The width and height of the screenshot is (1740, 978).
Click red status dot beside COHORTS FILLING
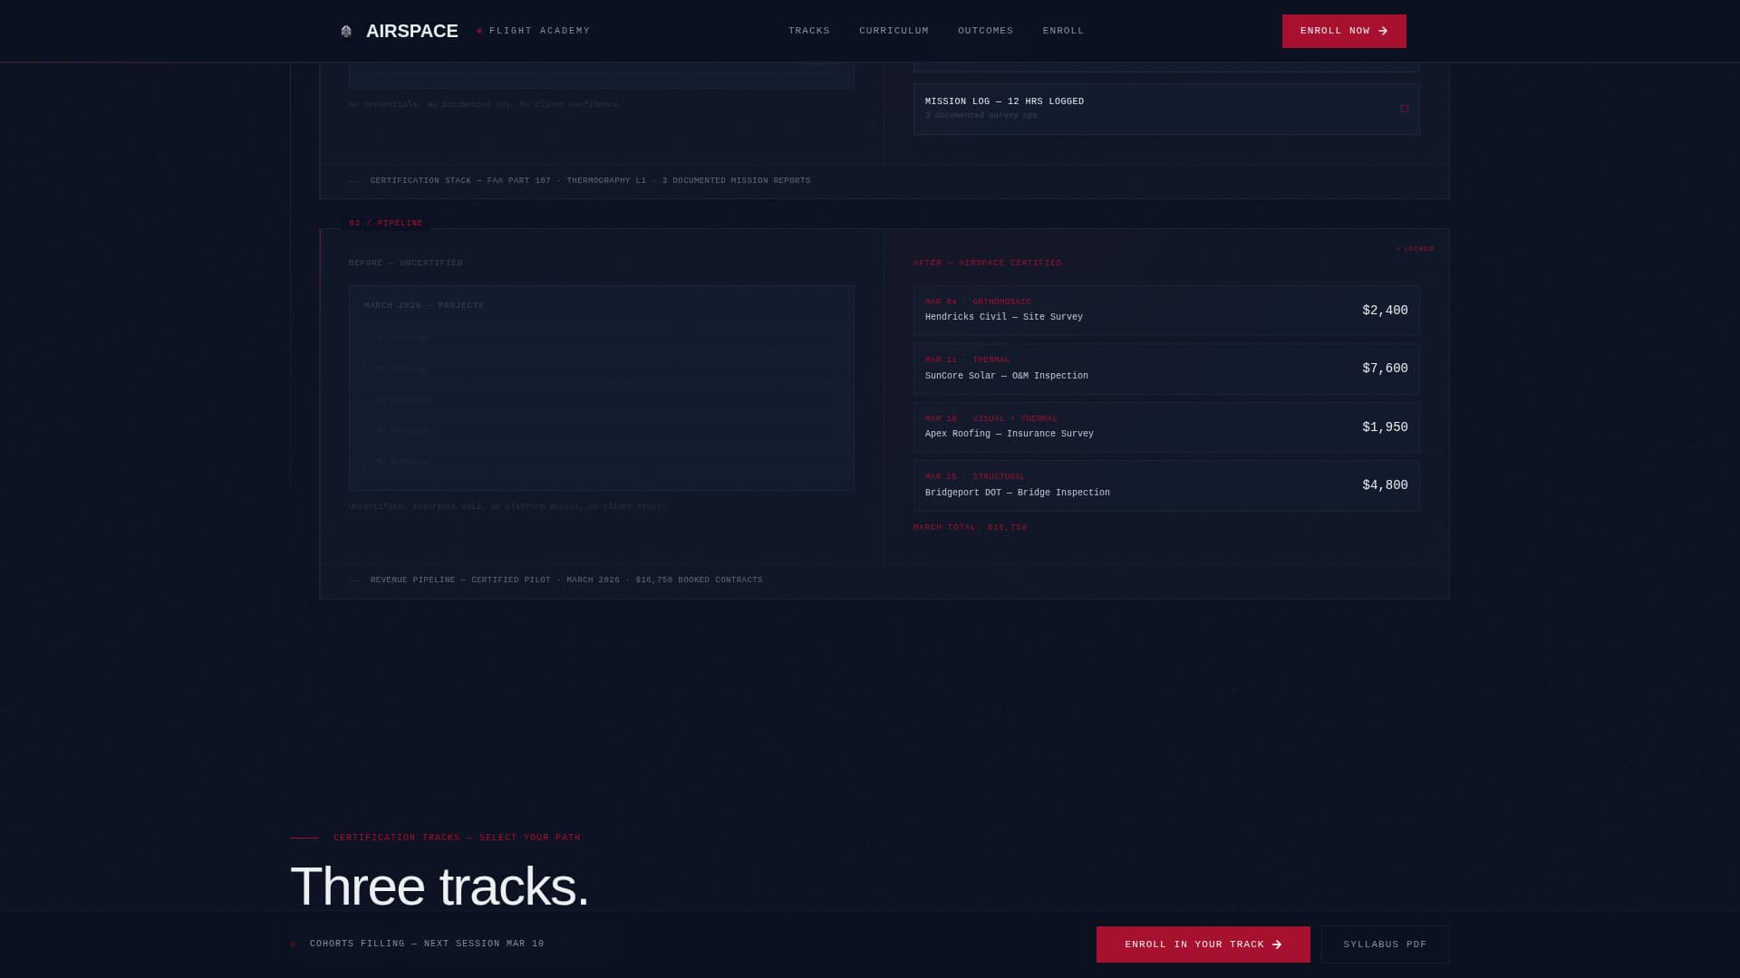tap(292, 944)
